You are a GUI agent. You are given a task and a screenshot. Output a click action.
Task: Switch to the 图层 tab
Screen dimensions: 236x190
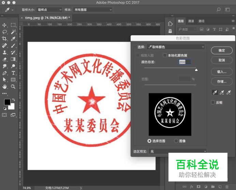pyautogui.click(x=181, y=21)
